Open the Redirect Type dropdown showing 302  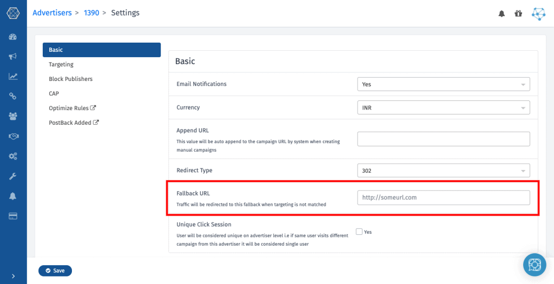[443, 171]
